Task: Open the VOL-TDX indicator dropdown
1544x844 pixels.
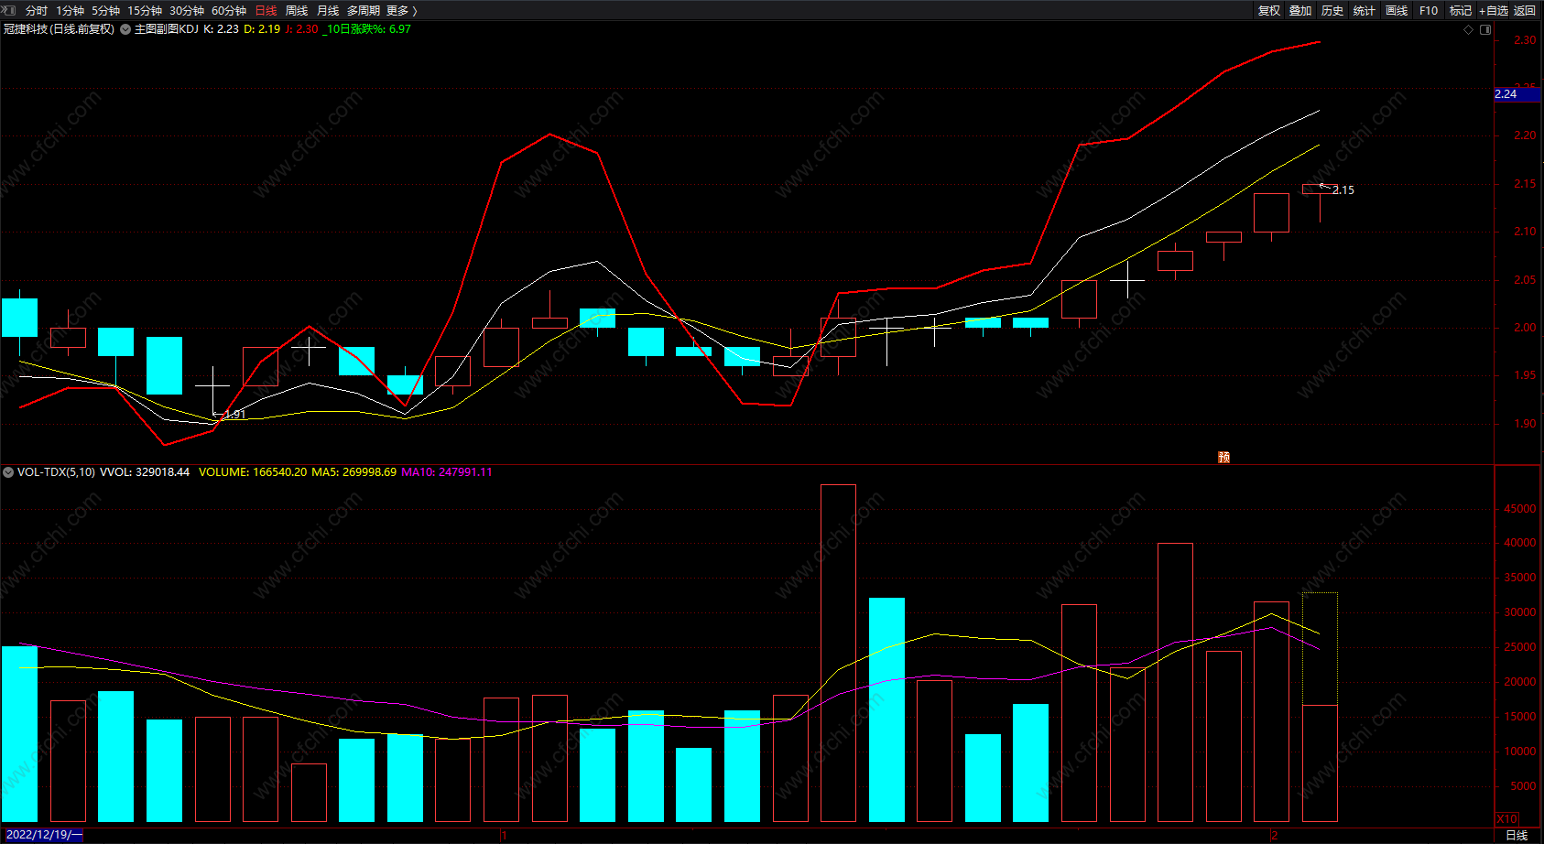Action: pyautogui.click(x=8, y=472)
